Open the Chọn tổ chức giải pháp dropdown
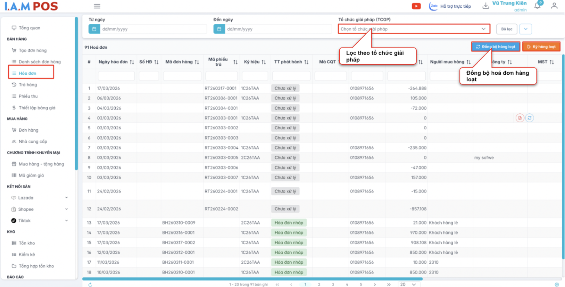This screenshot has width=565, height=287. click(413, 29)
